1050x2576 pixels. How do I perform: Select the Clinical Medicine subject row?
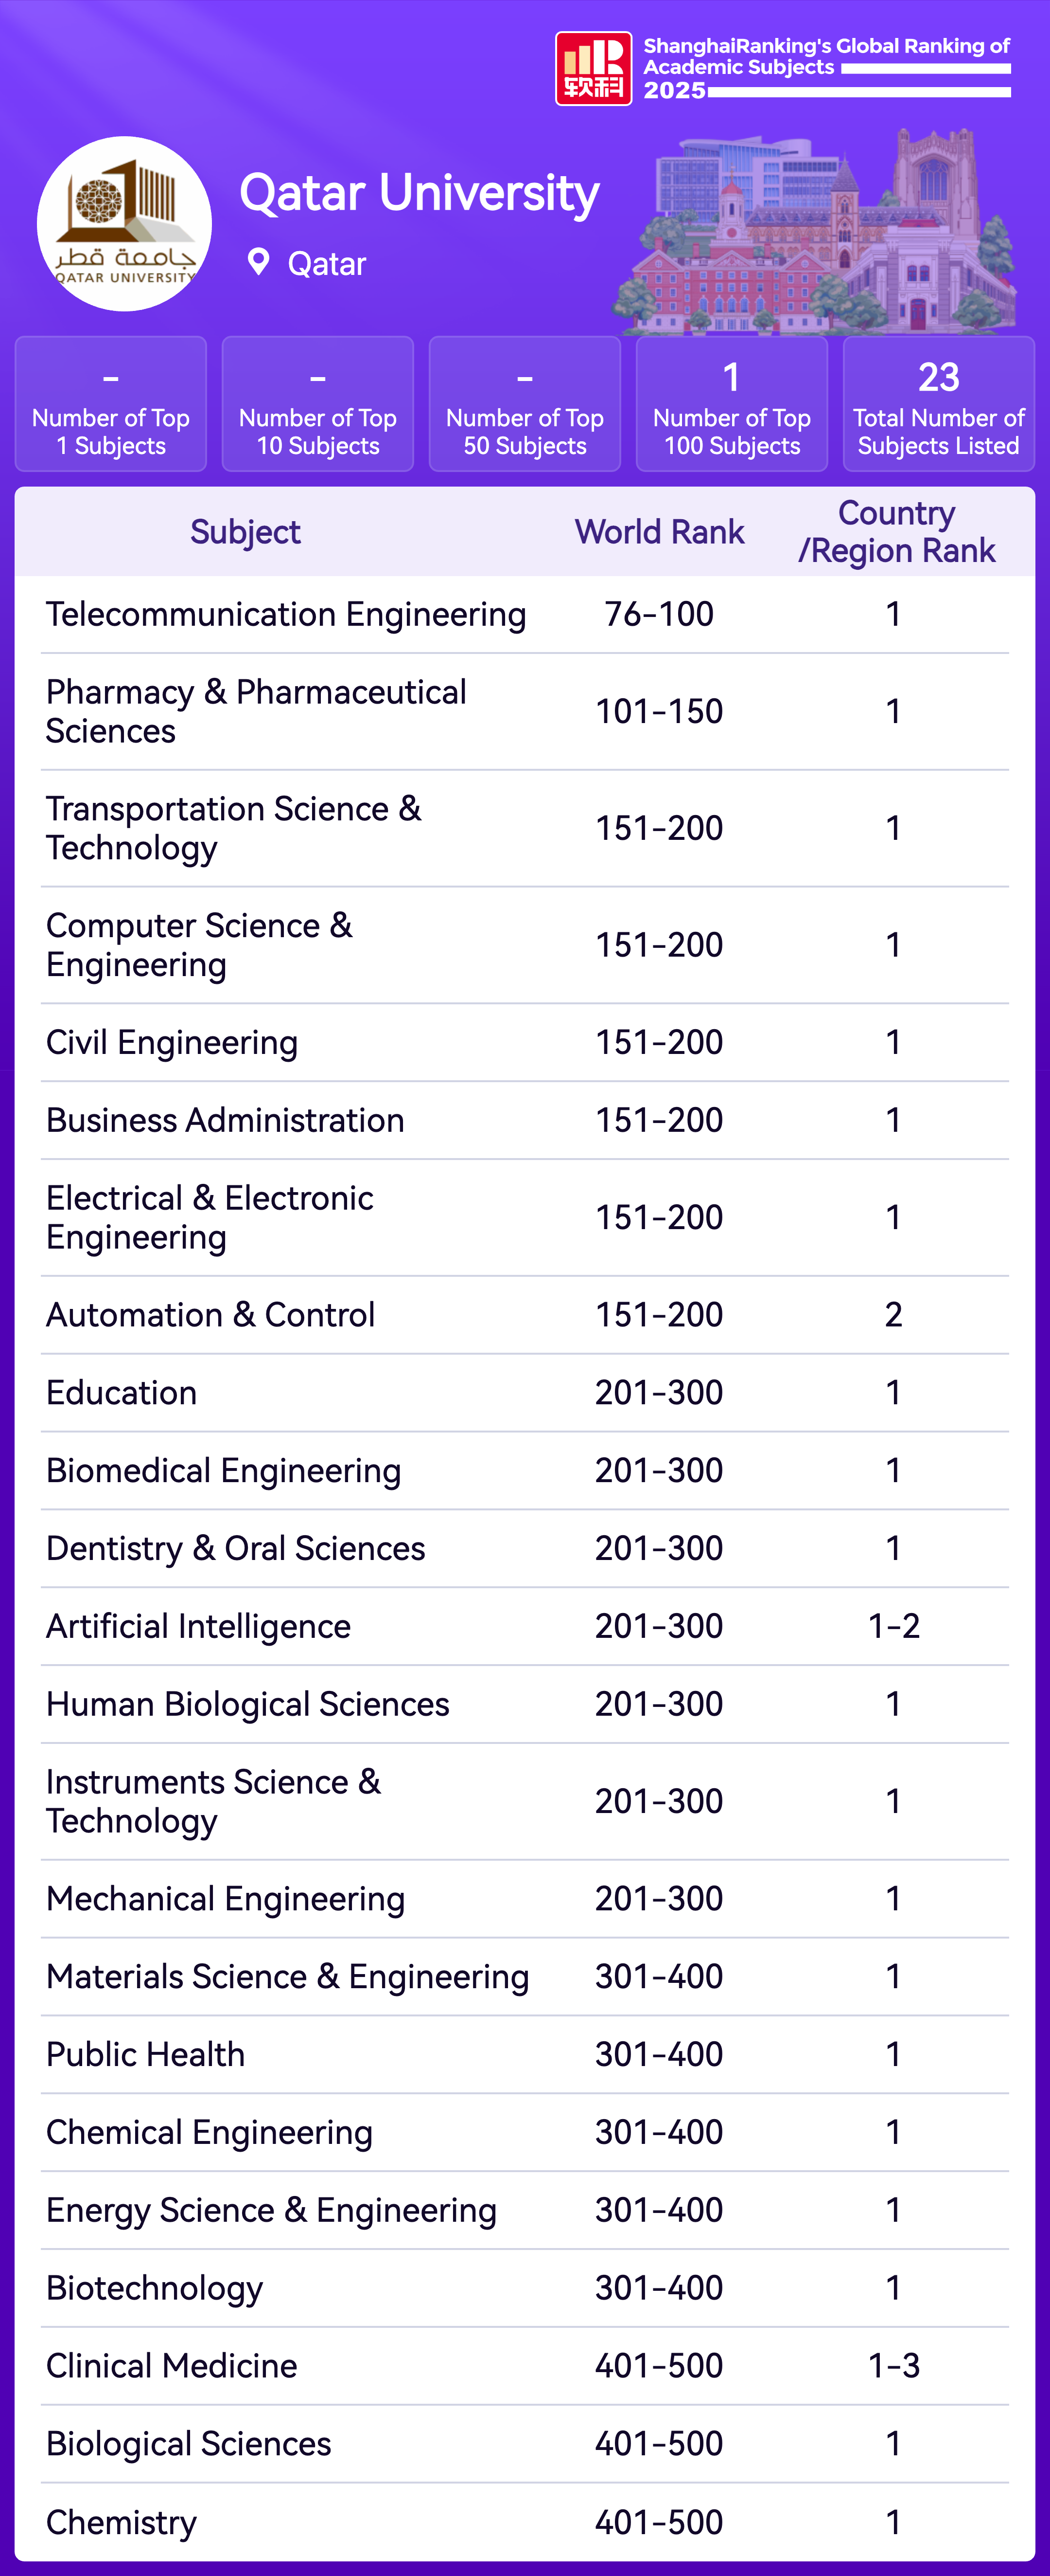172,2366
